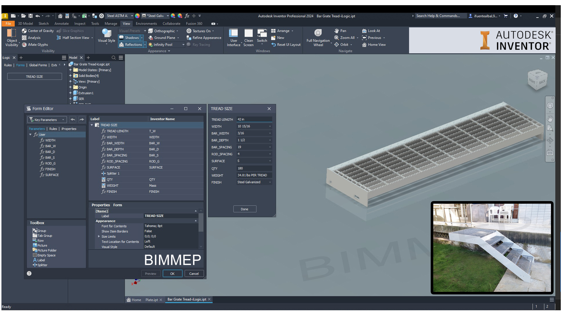Click the TREAD LENGTH input field
Image resolution: width=568 pixels, height=329 pixels.
point(254,119)
